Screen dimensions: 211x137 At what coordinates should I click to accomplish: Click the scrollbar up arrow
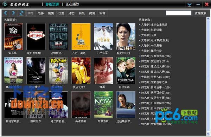[208, 18]
